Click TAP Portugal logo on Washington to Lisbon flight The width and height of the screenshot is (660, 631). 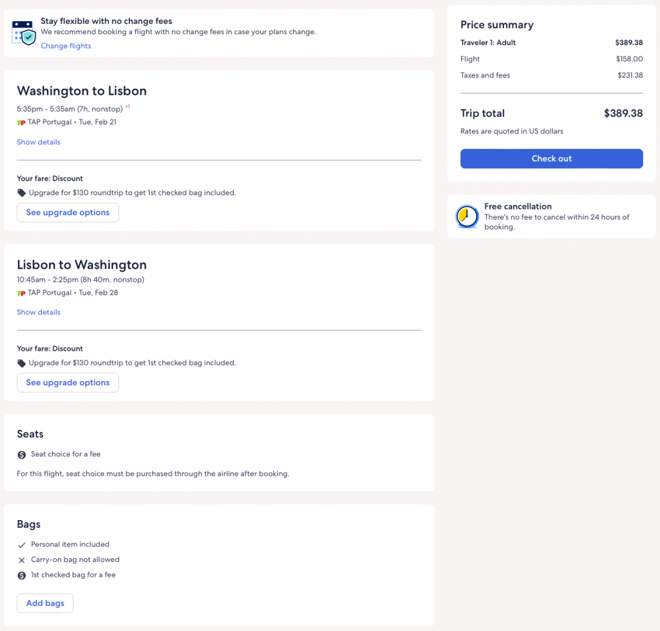21,122
